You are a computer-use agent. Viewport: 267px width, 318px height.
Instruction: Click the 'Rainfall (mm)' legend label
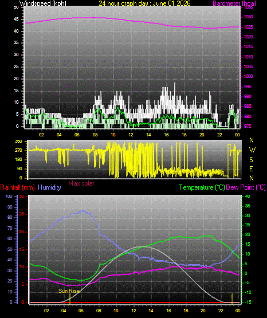17,187
